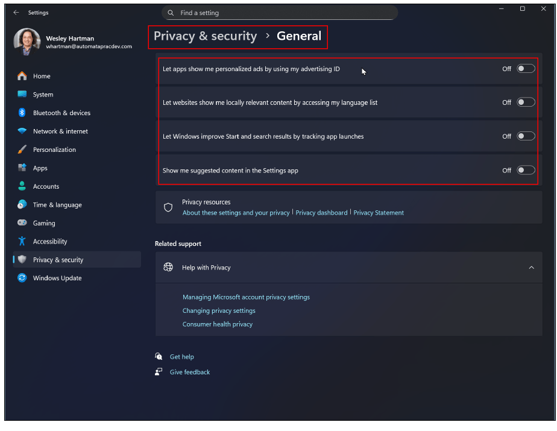Open the Privacy dashboard link
Screen dimensions: 557x431
321,213
